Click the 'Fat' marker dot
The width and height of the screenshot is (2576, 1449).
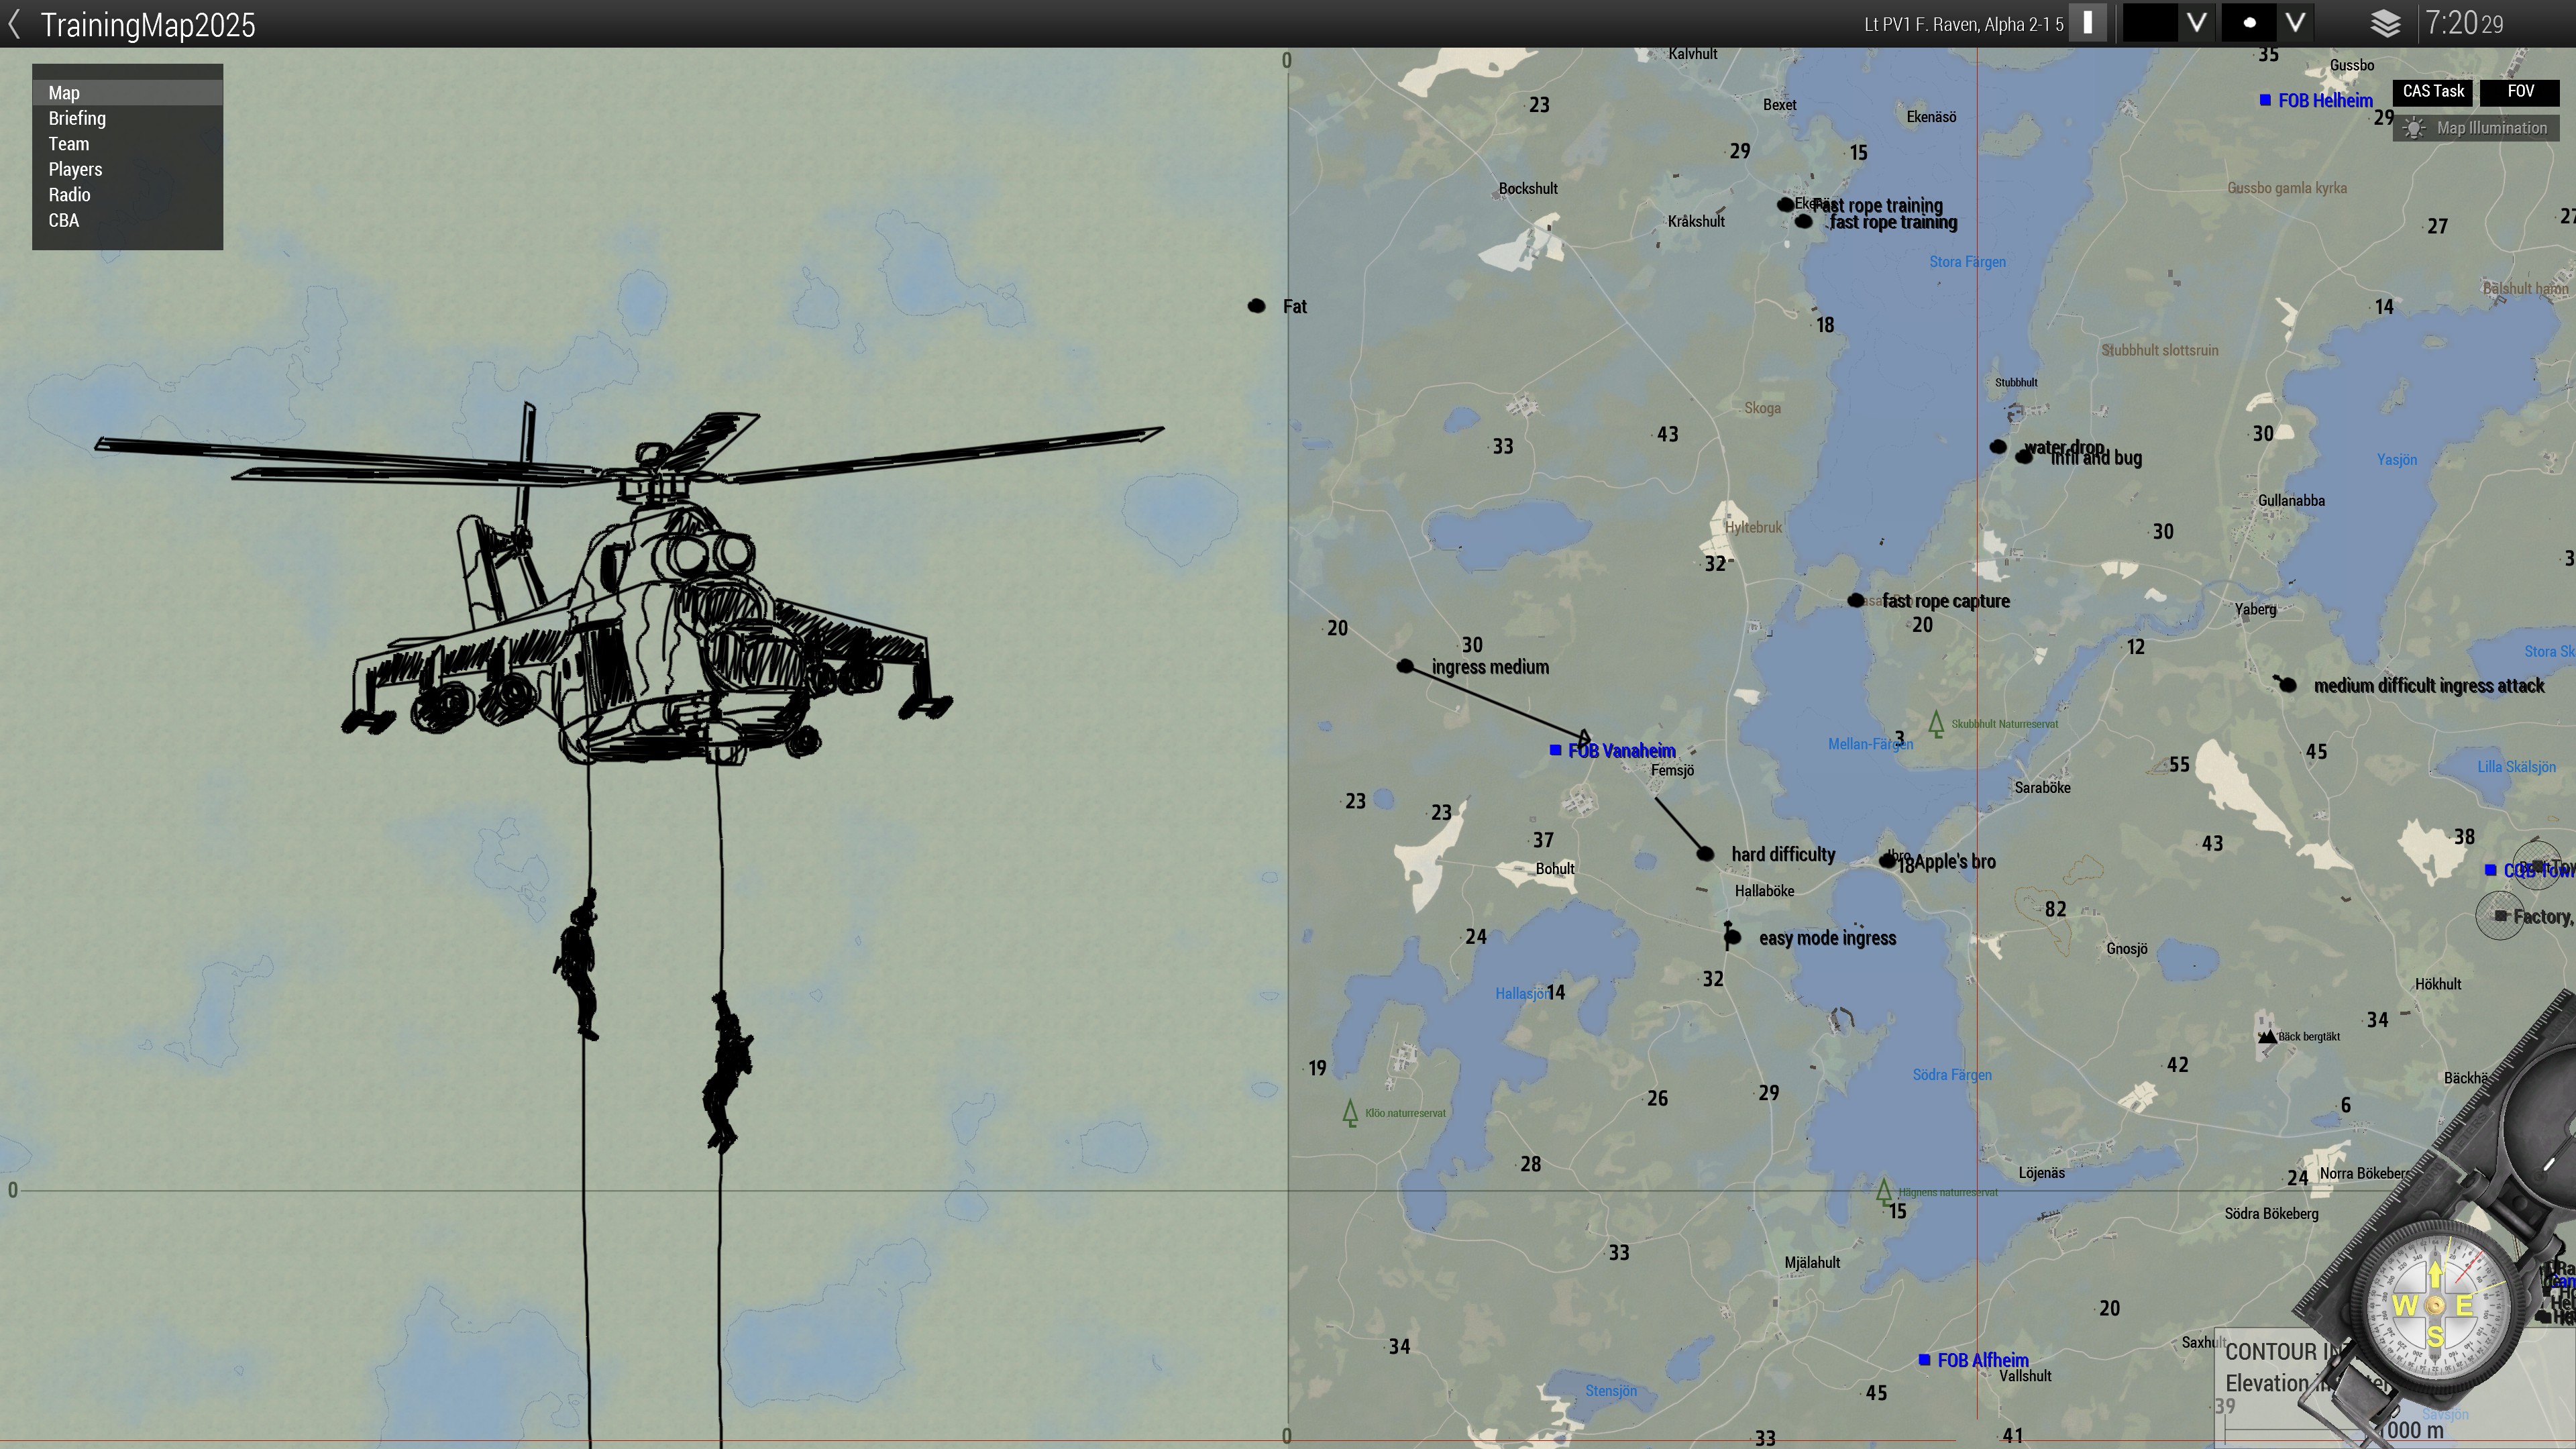click(x=1257, y=306)
